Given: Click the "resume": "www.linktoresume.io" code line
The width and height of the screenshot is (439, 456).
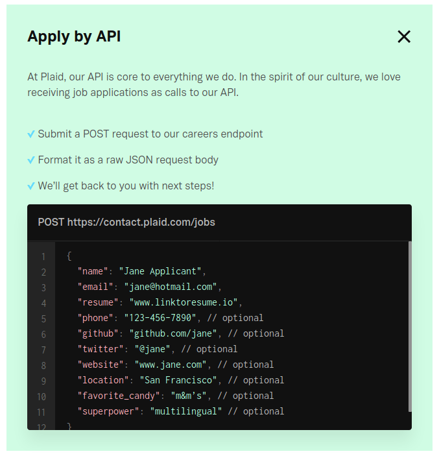Looking at the screenshot, I should tap(160, 302).
